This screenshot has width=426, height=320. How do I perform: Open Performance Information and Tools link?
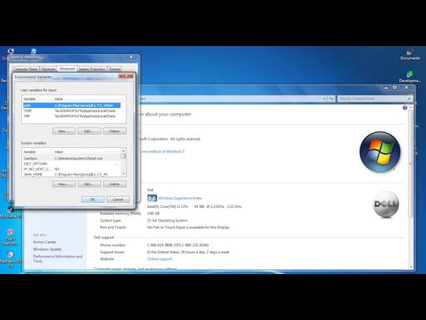[x=58, y=259]
